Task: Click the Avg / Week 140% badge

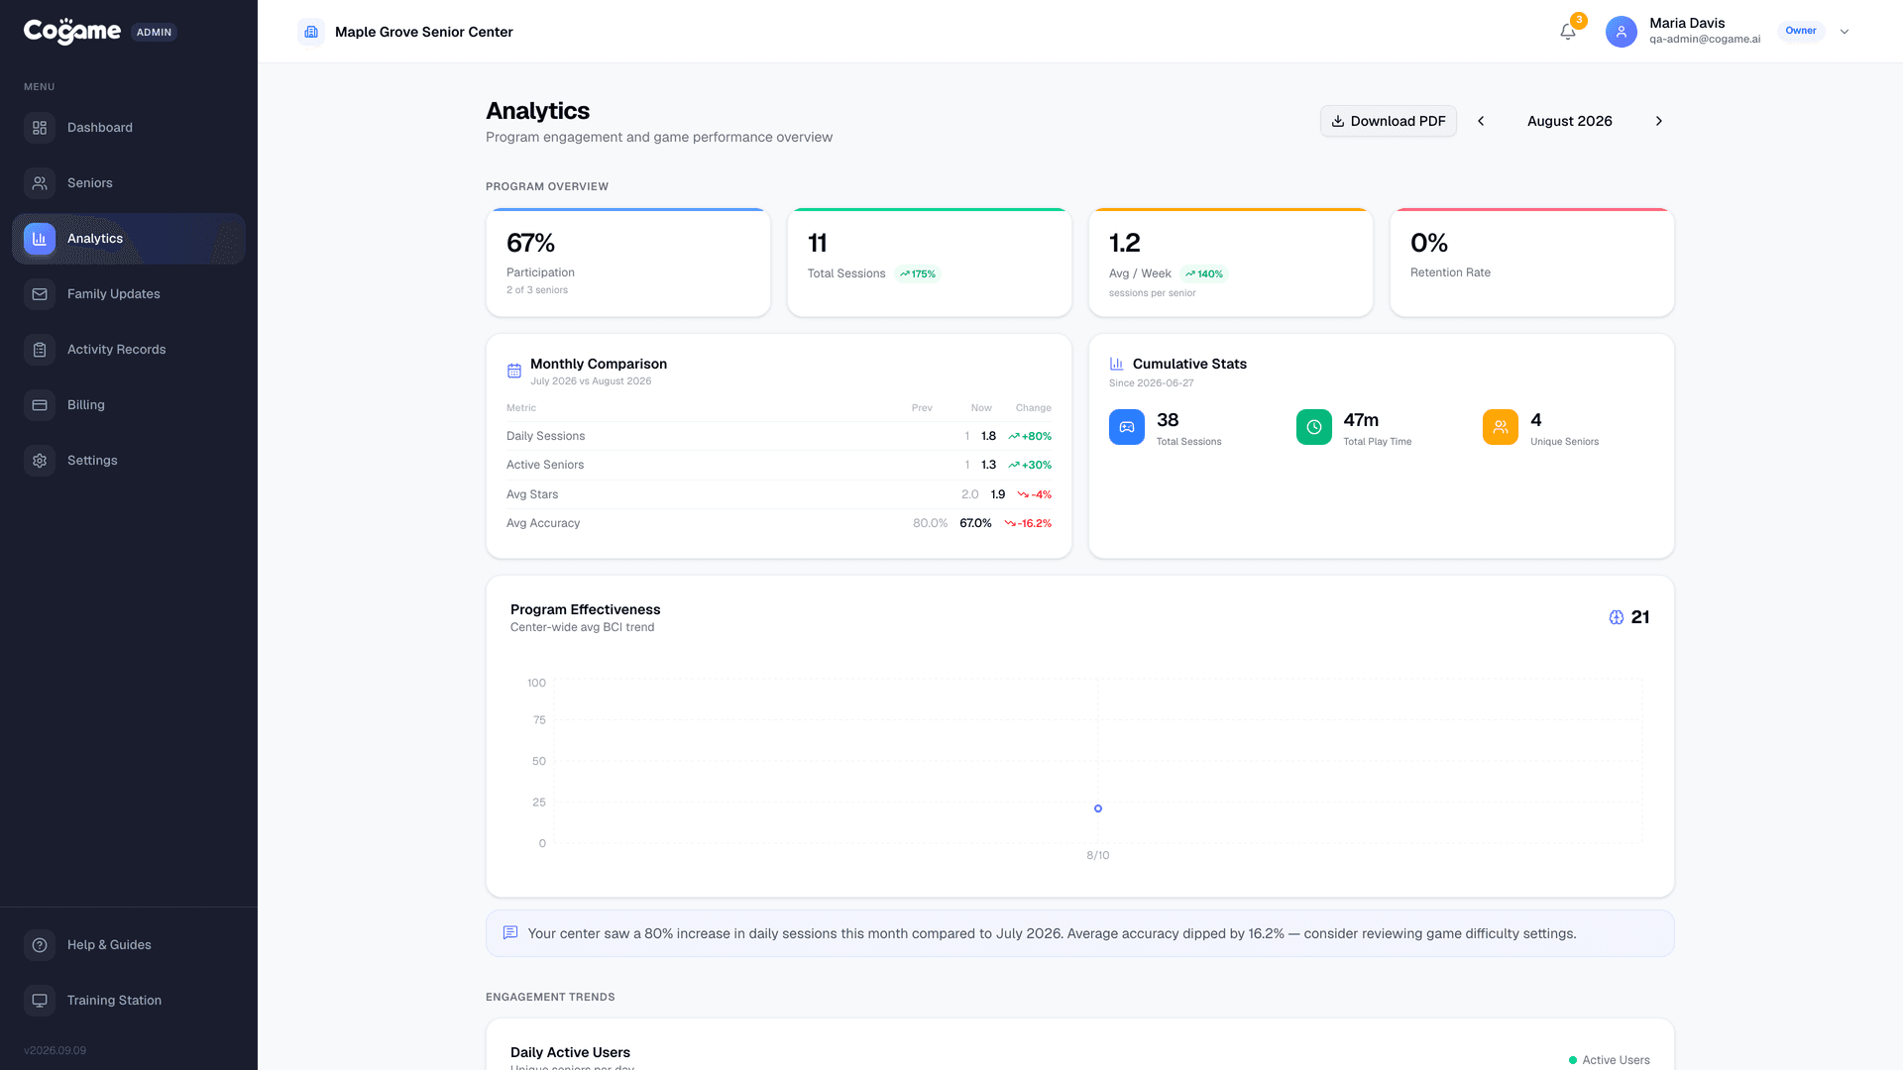Action: click(1204, 274)
